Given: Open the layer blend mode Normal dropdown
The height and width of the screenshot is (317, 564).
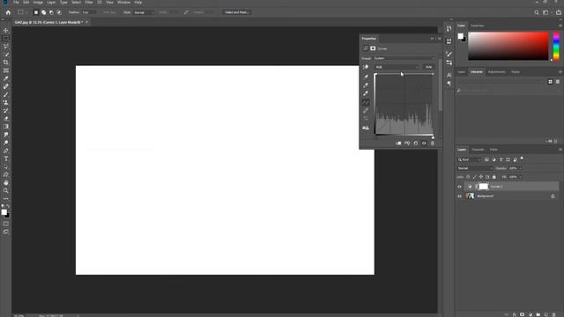Looking at the screenshot, I should coord(475,168).
